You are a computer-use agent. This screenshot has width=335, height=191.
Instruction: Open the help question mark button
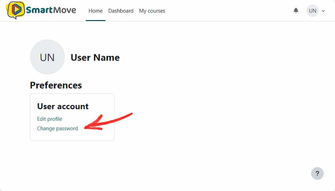317,173
